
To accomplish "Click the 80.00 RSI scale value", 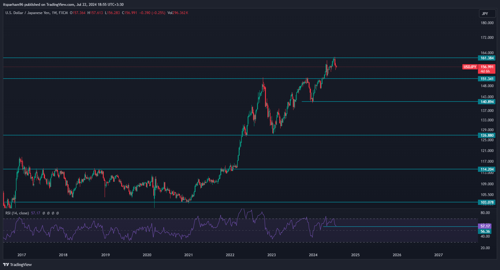I will point(485,213).
